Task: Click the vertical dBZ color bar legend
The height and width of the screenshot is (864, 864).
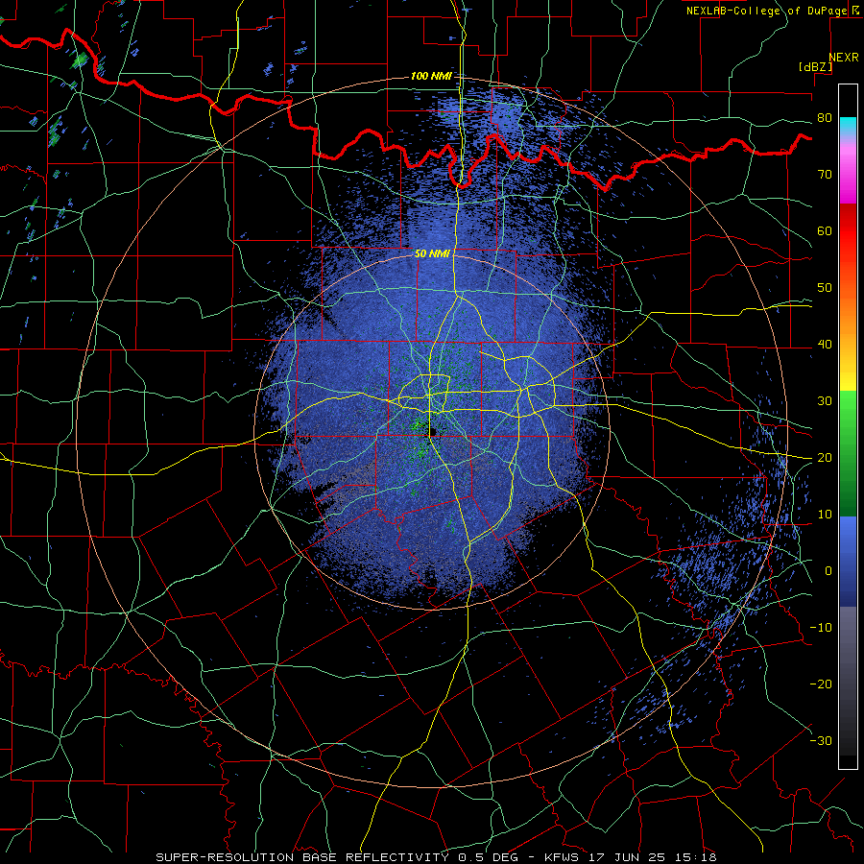Action: 848,426
